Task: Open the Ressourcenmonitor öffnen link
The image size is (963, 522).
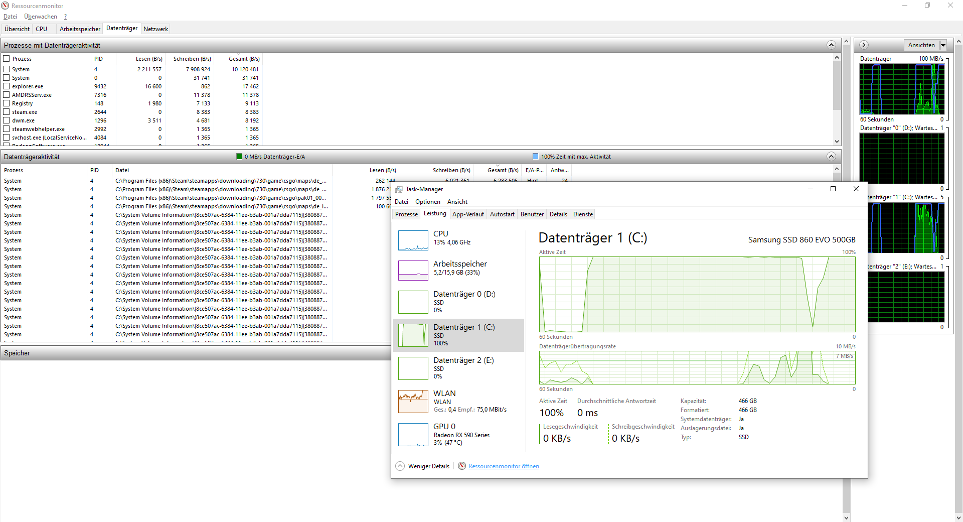Action: (x=504, y=466)
